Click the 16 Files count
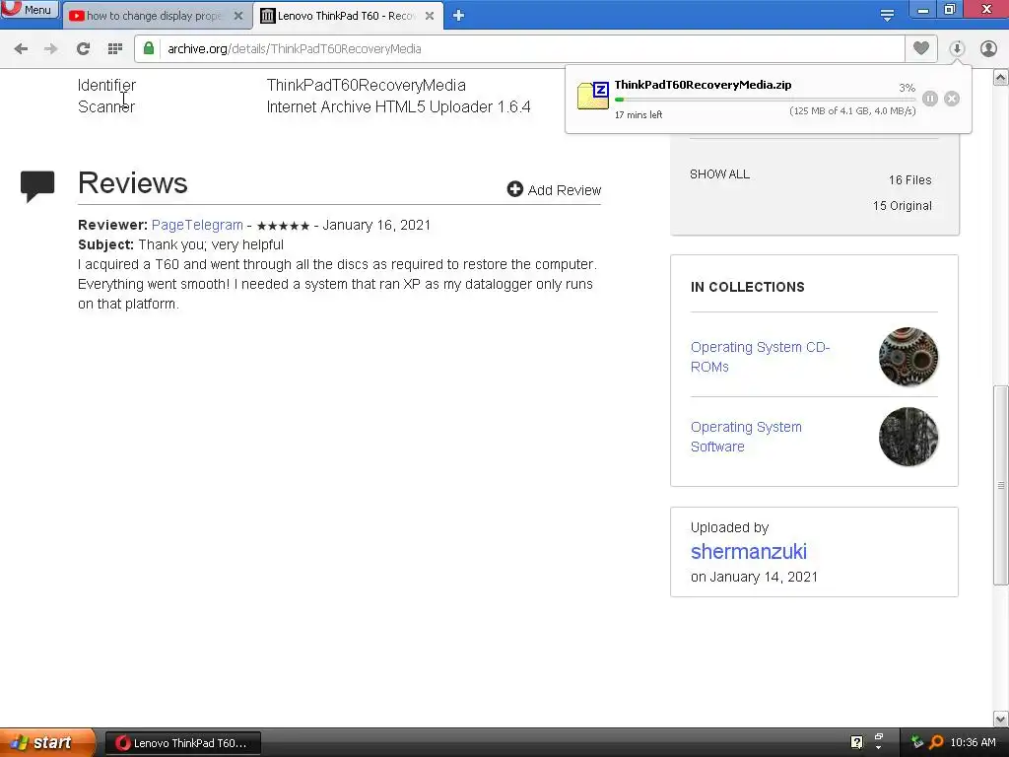Viewport: 1009px width, 757px height. click(909, 180)
